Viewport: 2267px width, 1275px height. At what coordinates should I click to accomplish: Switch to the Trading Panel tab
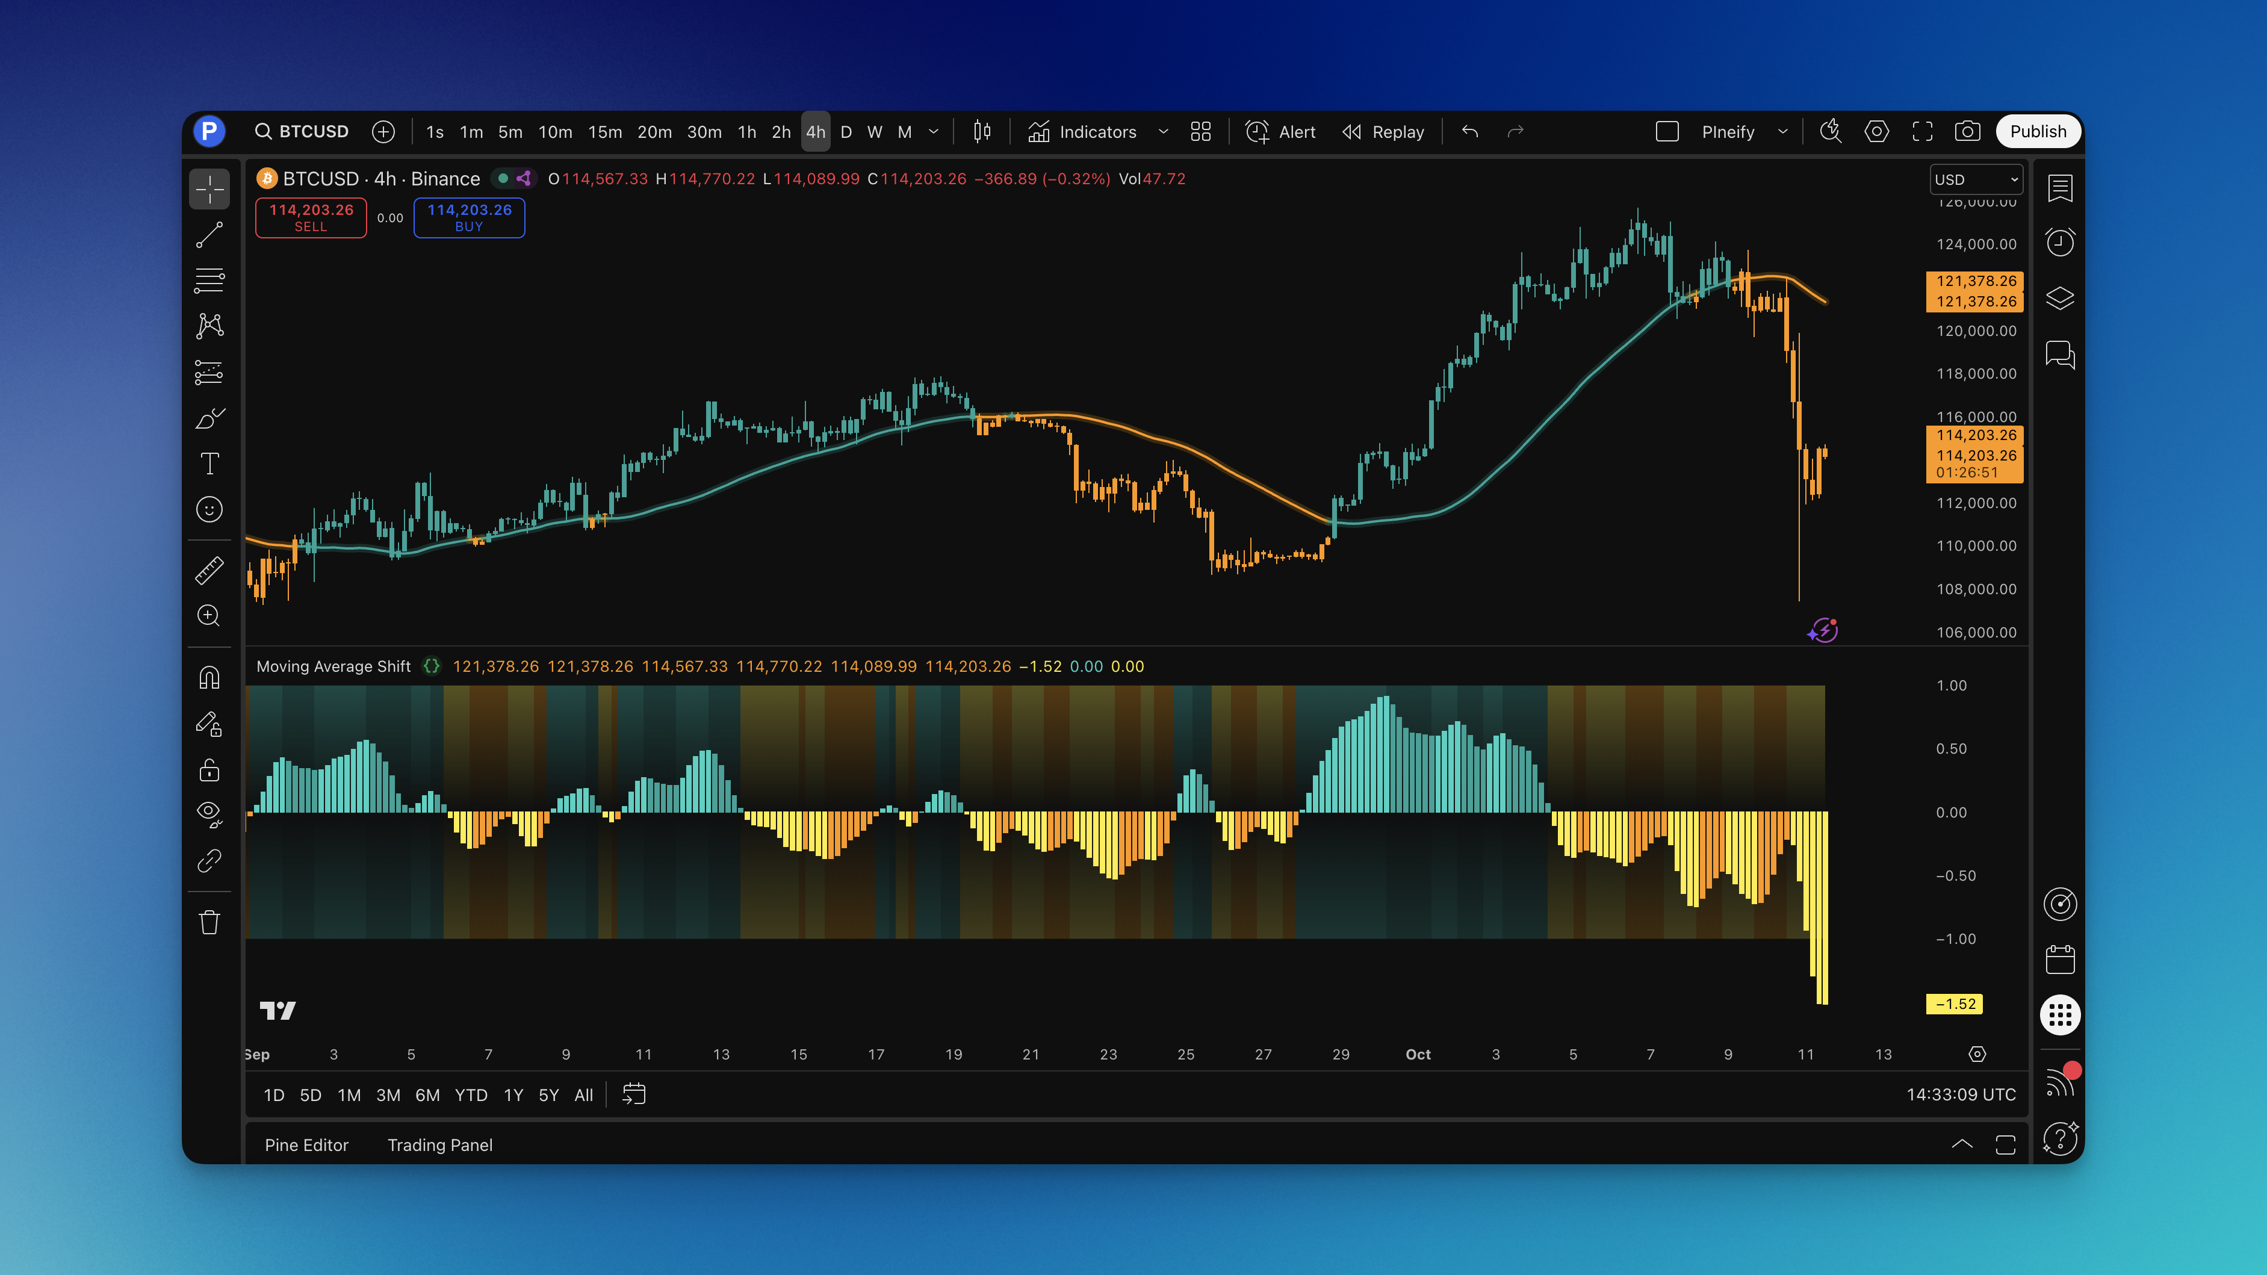click(440, 1145)
